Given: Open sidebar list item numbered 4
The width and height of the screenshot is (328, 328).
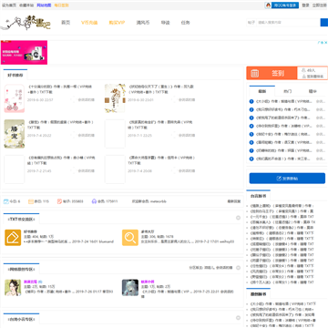Looking at the screenshot, I should point(283,126).
